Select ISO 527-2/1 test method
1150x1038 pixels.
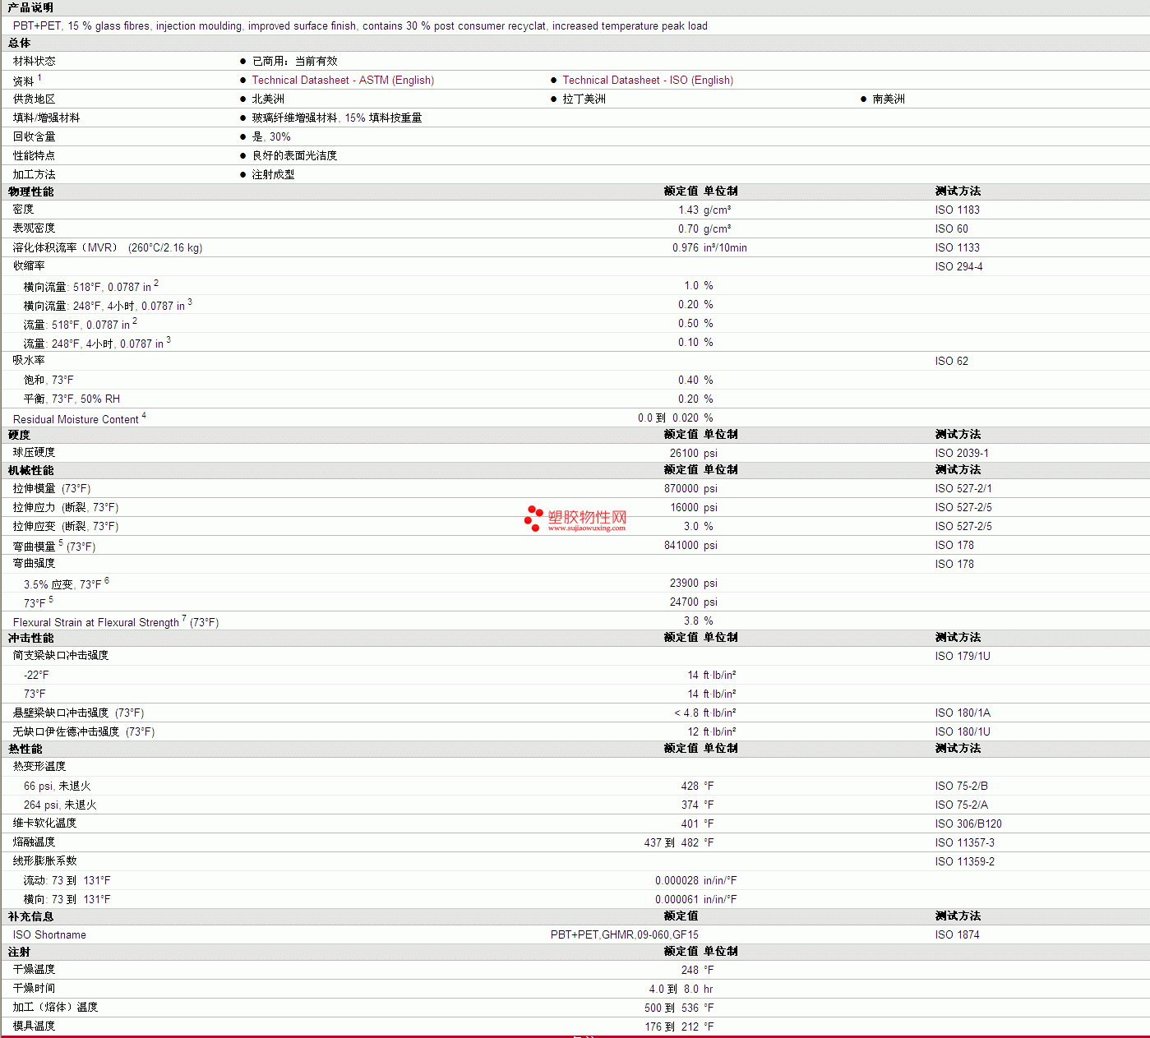tap(963, 488)
